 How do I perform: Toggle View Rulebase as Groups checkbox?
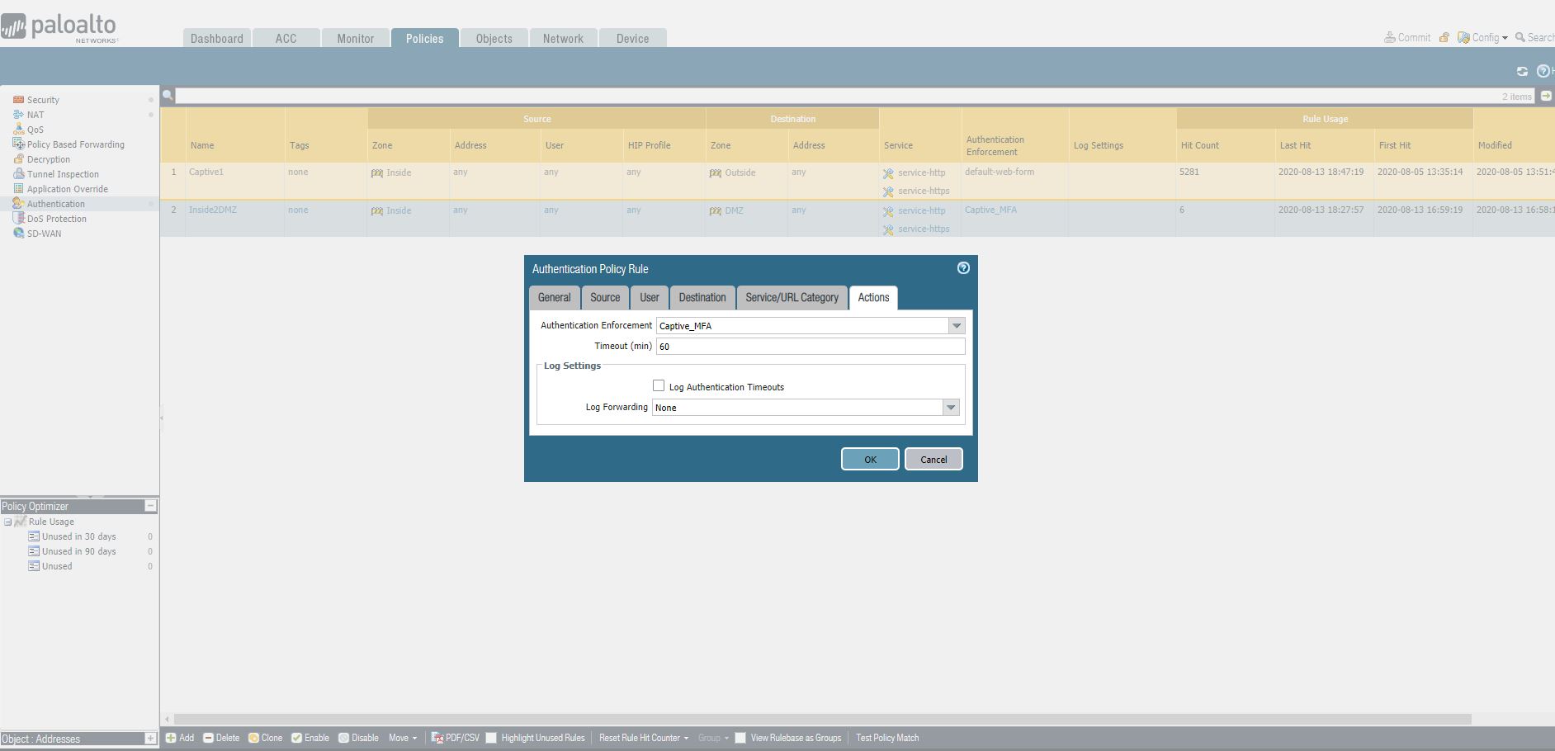740,738
